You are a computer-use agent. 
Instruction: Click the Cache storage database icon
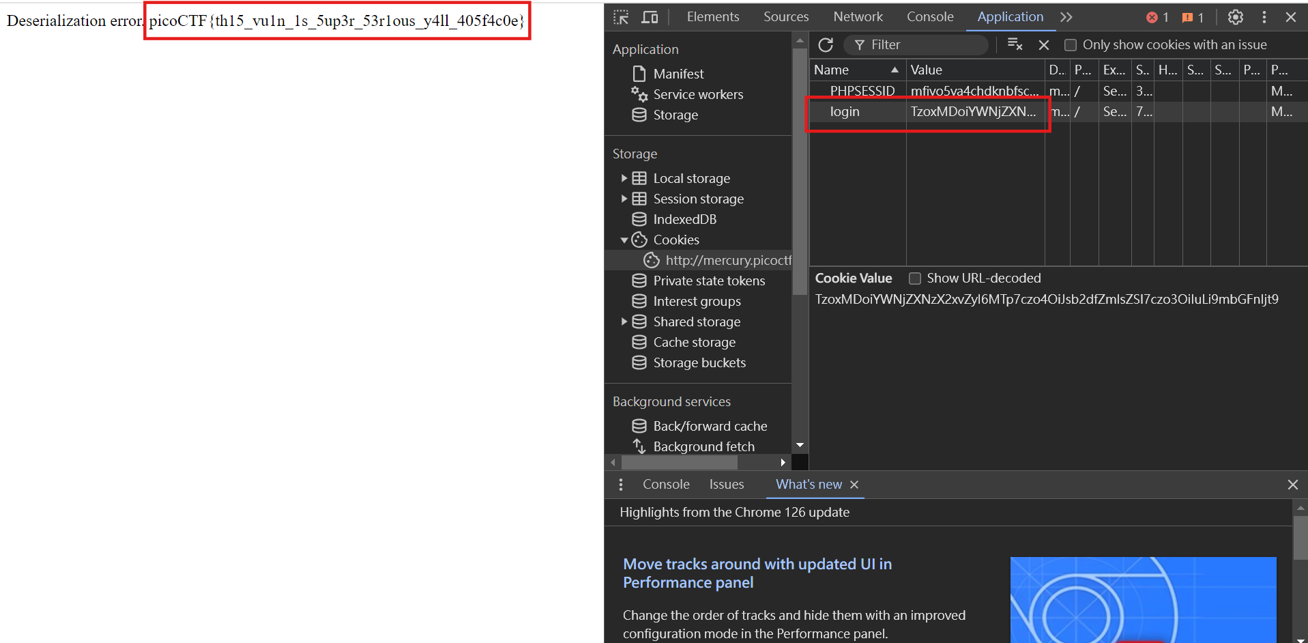click(639, 342)
